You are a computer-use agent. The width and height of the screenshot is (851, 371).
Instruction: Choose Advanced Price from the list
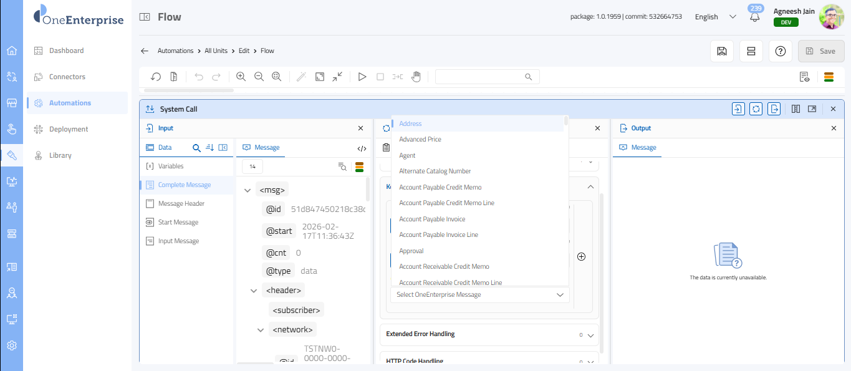[x=420, y=140]
